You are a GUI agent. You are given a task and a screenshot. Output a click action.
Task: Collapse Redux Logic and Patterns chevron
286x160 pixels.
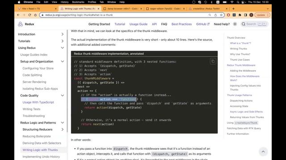(63, 123)
